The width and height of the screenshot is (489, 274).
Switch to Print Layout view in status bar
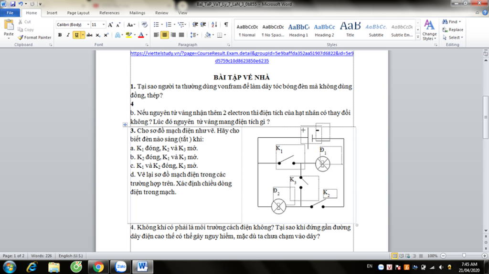[x=394, y=256]
